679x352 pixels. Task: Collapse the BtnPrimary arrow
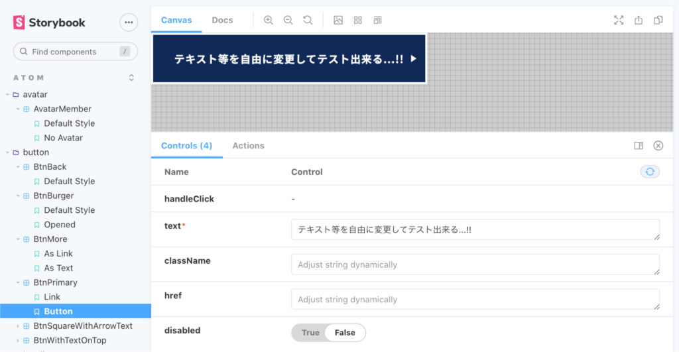pyautogui.click(x=18, y=282)
